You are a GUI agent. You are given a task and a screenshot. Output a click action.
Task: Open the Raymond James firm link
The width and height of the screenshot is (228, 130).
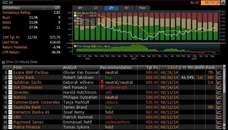[x=29, y=122]
